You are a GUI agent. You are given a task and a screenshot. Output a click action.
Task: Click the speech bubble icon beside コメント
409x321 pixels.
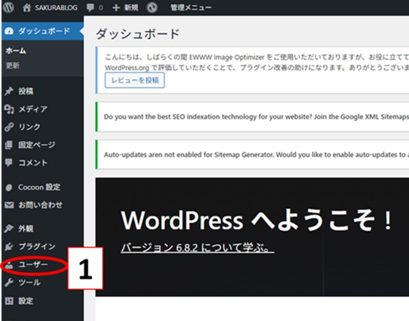(x=9, y=163)
